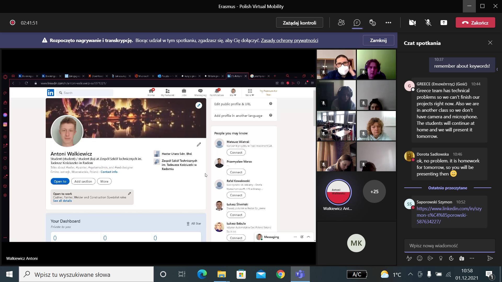Expand the LinkedIn Me dropdown
Screen dimensions: 502x282
(x=233, y=92)
